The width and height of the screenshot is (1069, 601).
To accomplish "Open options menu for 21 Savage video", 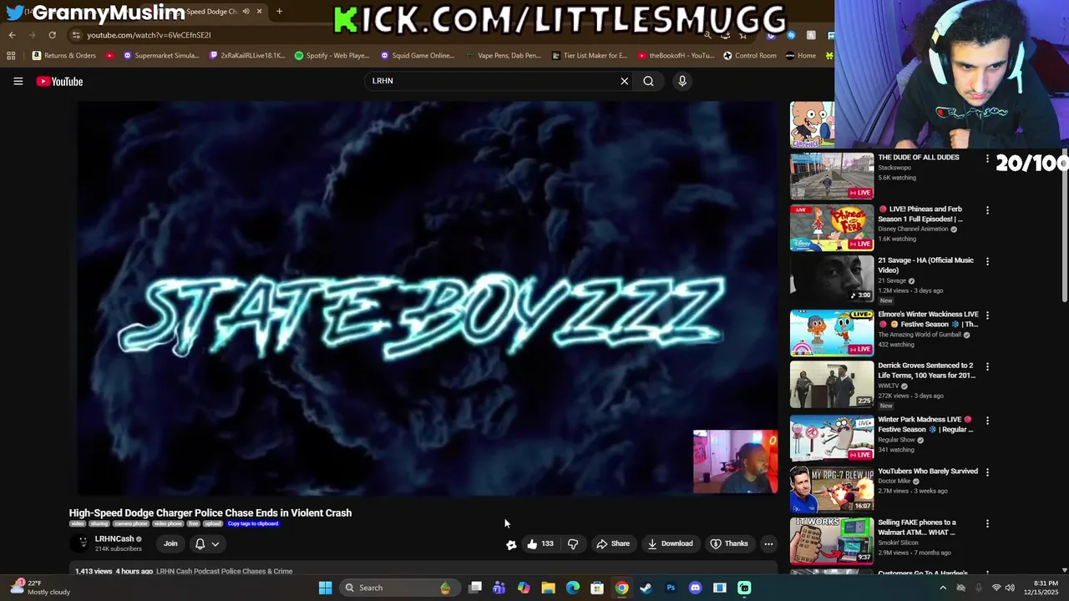I will click(x=987, y=261).
